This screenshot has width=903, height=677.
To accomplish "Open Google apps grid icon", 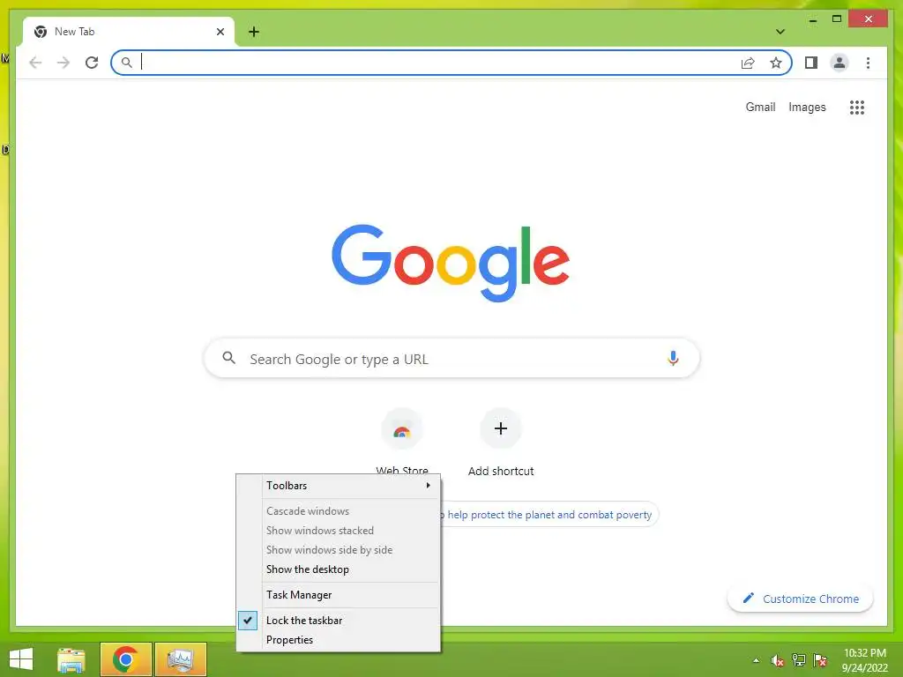I will pyautogui.click(x=857, y=107).
